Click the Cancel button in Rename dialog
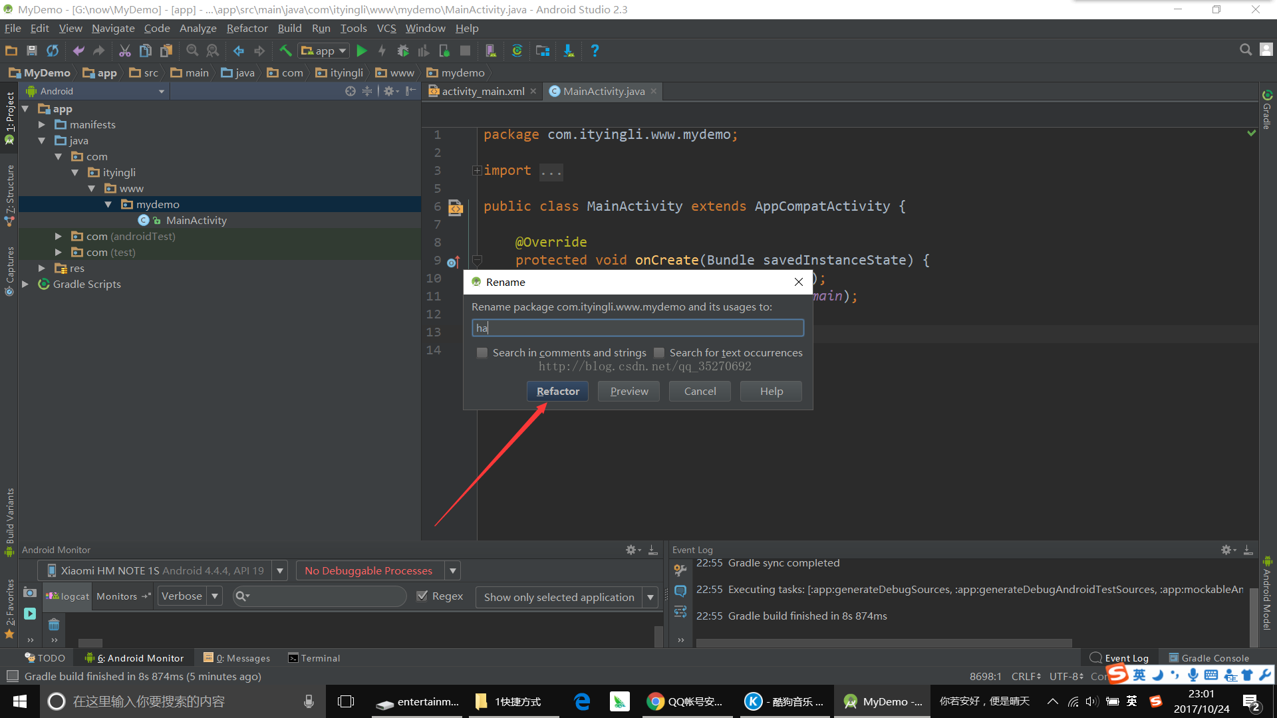This screenshot has width=1277, height=718. coord(700,391)
